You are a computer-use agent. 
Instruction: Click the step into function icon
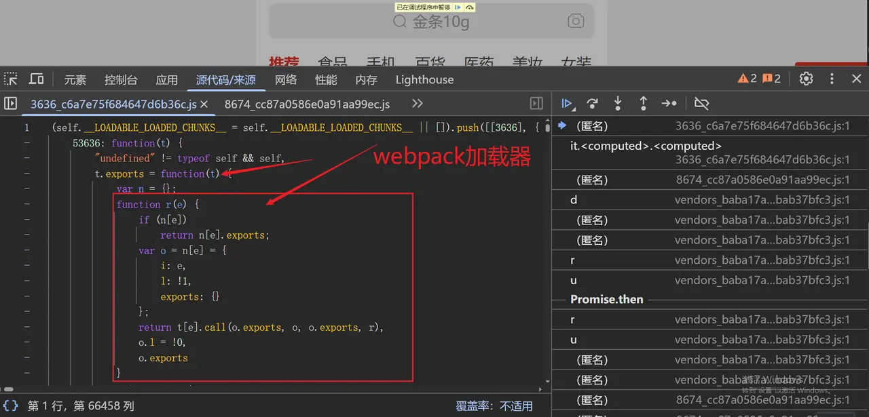click(618, 104)
